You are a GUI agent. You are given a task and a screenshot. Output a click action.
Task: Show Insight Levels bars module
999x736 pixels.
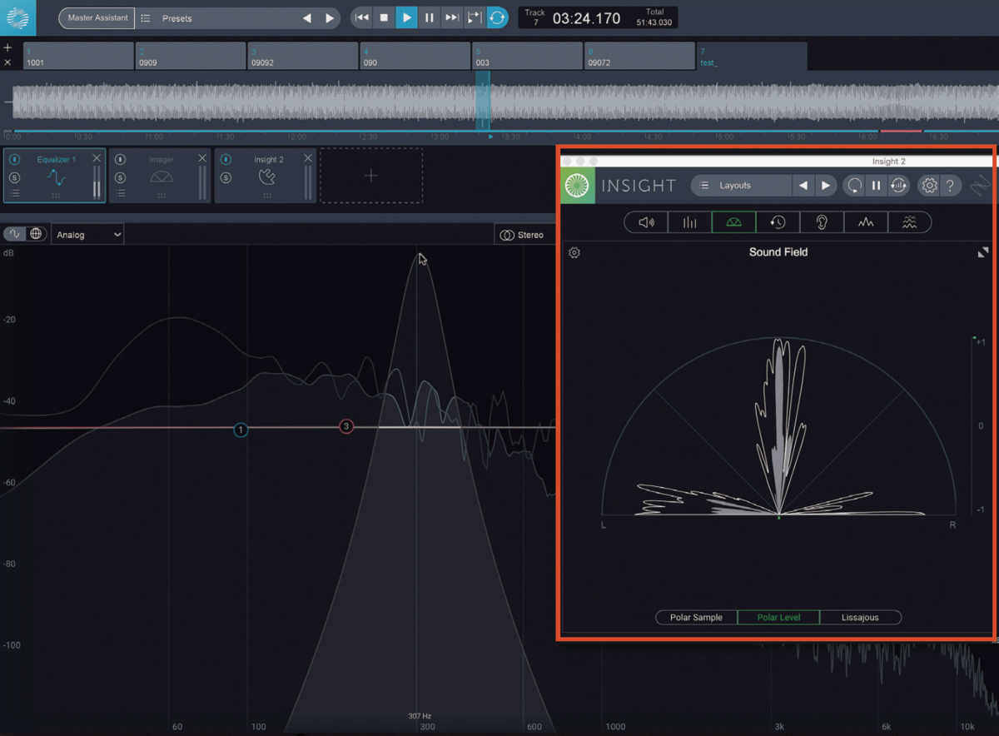[690, 222]
